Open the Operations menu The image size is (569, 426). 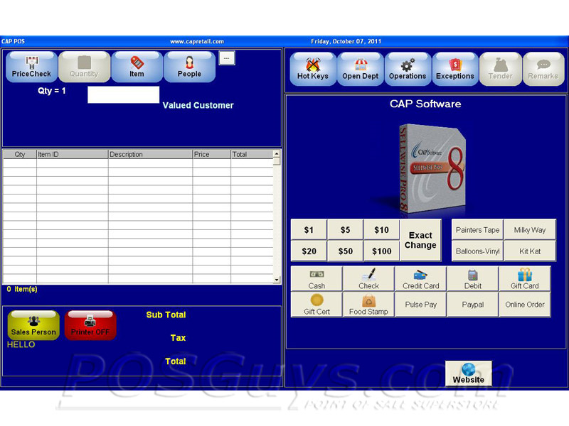tap(408, 69)
